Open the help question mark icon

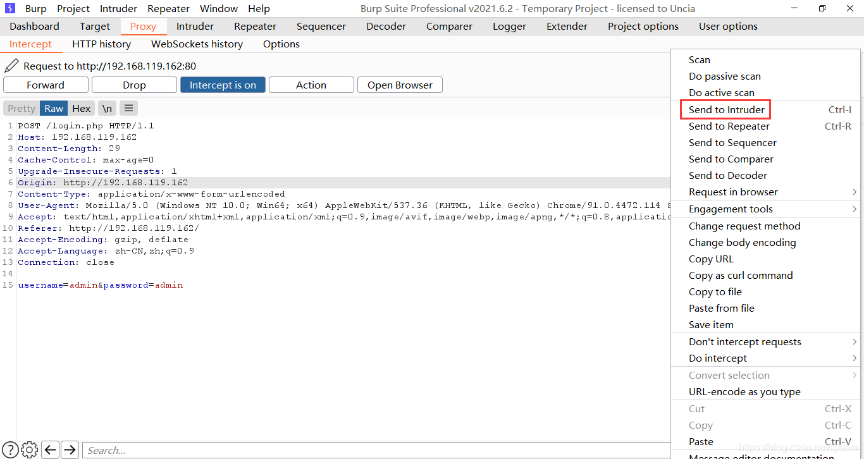[x=10, y=450]
